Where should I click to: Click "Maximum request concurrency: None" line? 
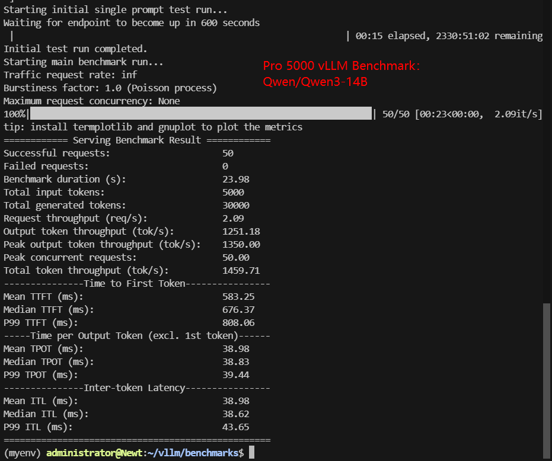click(91, 101)
